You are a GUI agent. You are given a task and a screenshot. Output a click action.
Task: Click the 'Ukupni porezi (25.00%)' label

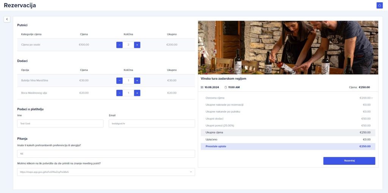click(x=220, y=126)
